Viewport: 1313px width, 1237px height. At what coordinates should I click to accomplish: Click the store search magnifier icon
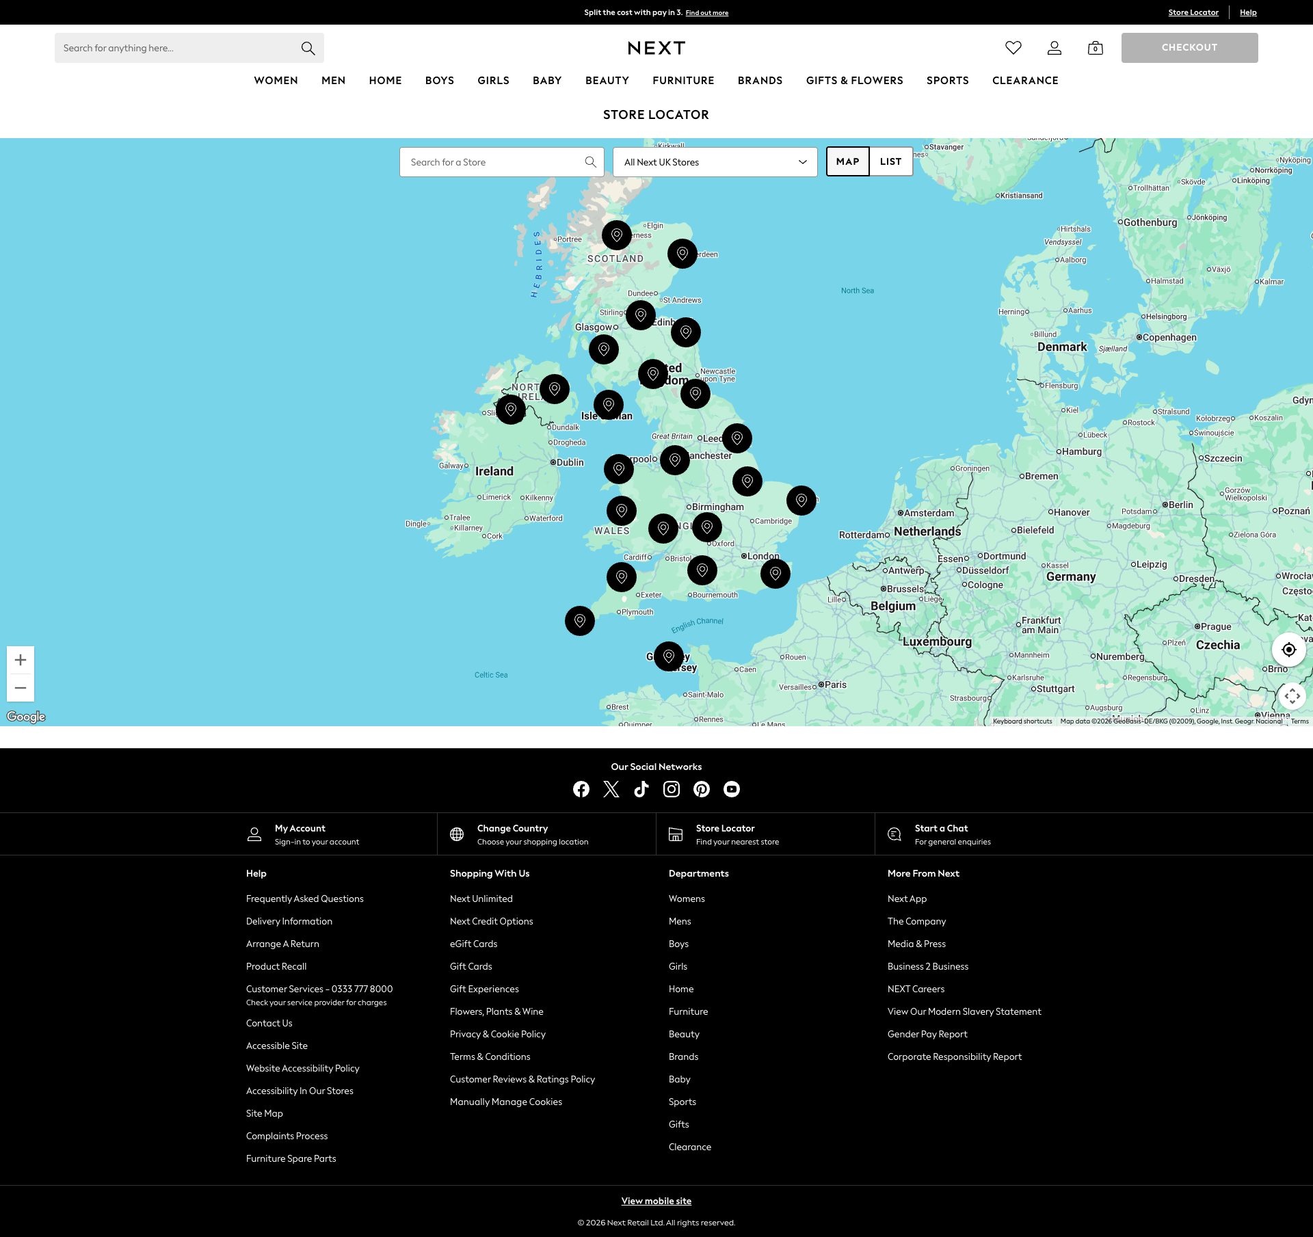(x=590, y=162)
